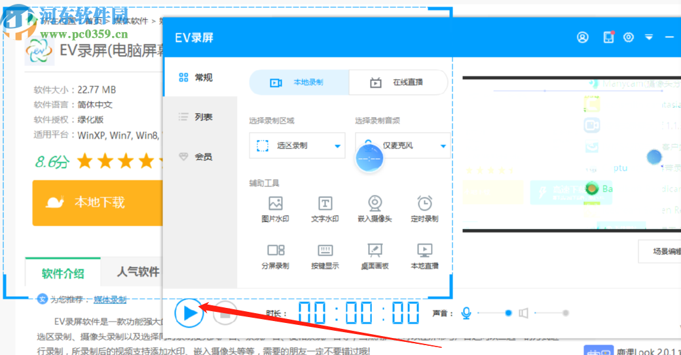Viewport: 681px width, 355px height.
Task: Open the 本地直播 tool
Action: click(x=424, y=256)
